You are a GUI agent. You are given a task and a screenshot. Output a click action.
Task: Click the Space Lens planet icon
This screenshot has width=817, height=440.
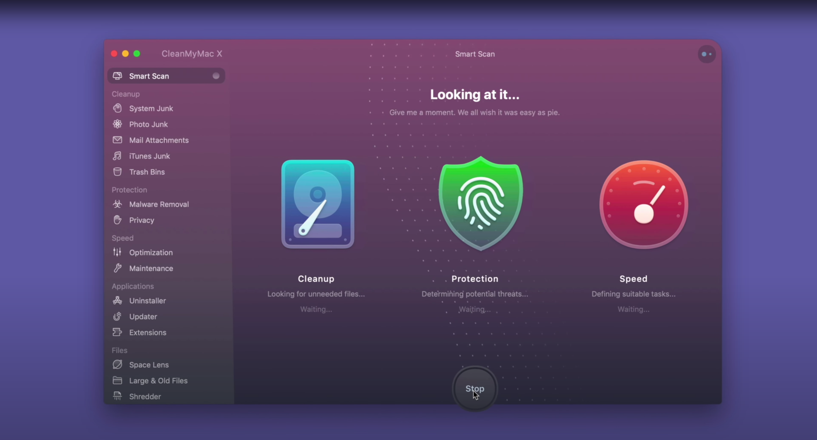pyautogui.click(x=117, y=364)
